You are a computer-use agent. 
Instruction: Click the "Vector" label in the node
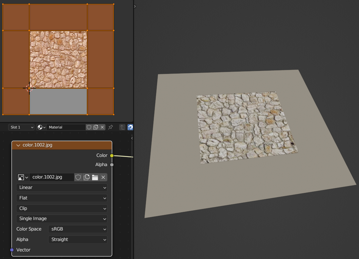[23, 250]
